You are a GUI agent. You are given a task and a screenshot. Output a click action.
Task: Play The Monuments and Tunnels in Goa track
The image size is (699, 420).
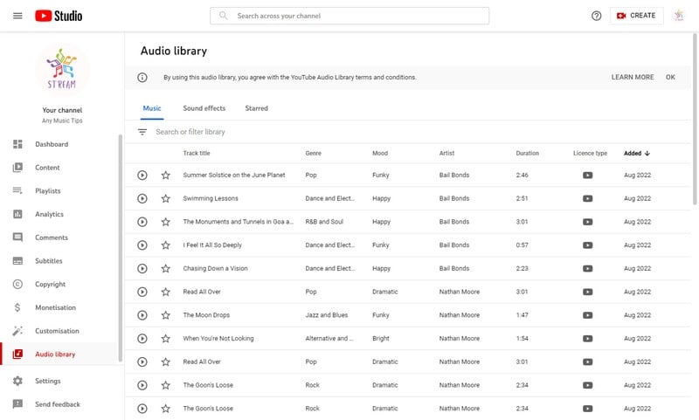142,222
